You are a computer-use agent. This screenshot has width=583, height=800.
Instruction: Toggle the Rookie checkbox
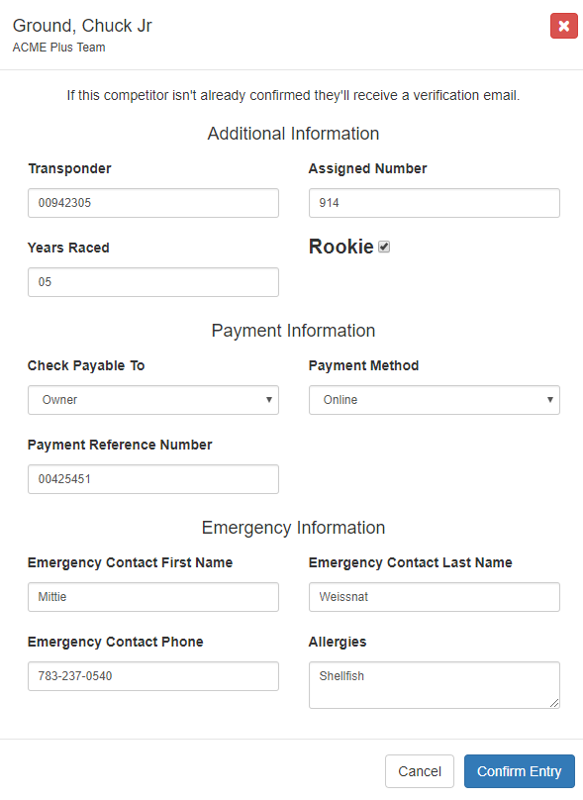(x=384, y=247)
